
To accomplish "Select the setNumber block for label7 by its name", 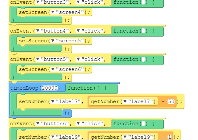I will pos(33,101).
